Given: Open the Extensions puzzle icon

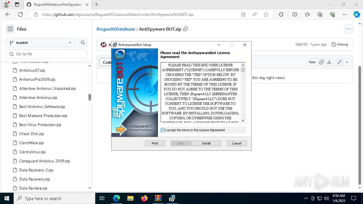Looking at the screenshot, I should [x=281, y=14].
